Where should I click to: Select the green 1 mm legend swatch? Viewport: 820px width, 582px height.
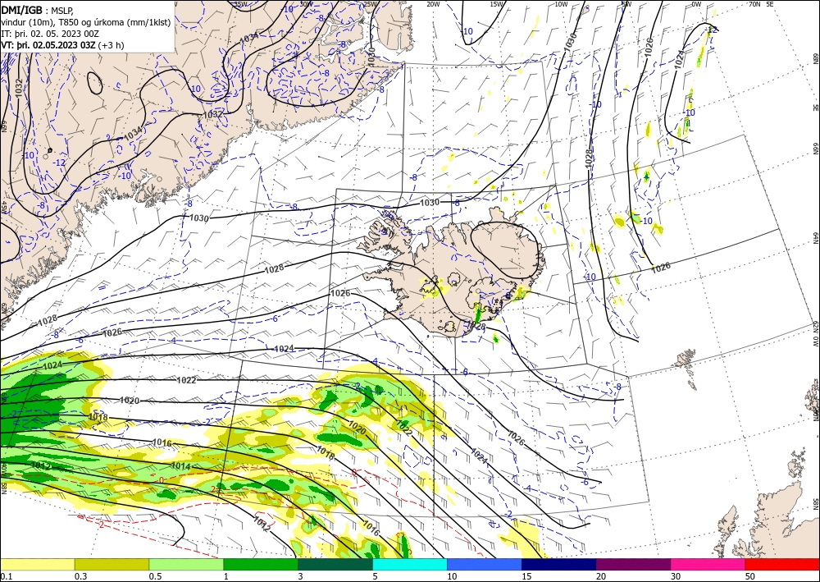[x=261, y=564]
